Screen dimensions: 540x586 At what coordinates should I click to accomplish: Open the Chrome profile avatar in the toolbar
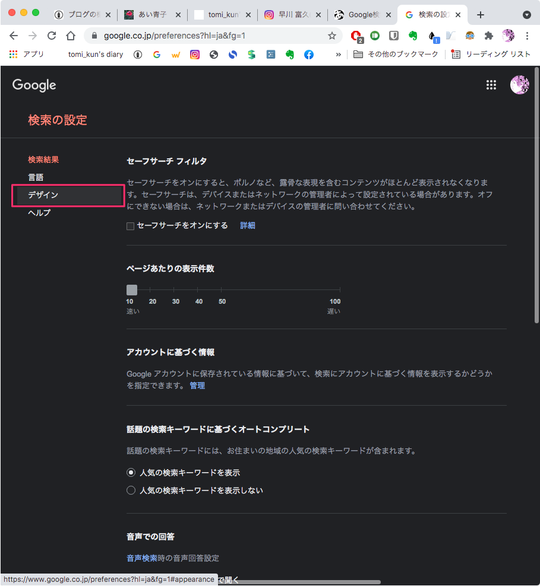[508, 36]
